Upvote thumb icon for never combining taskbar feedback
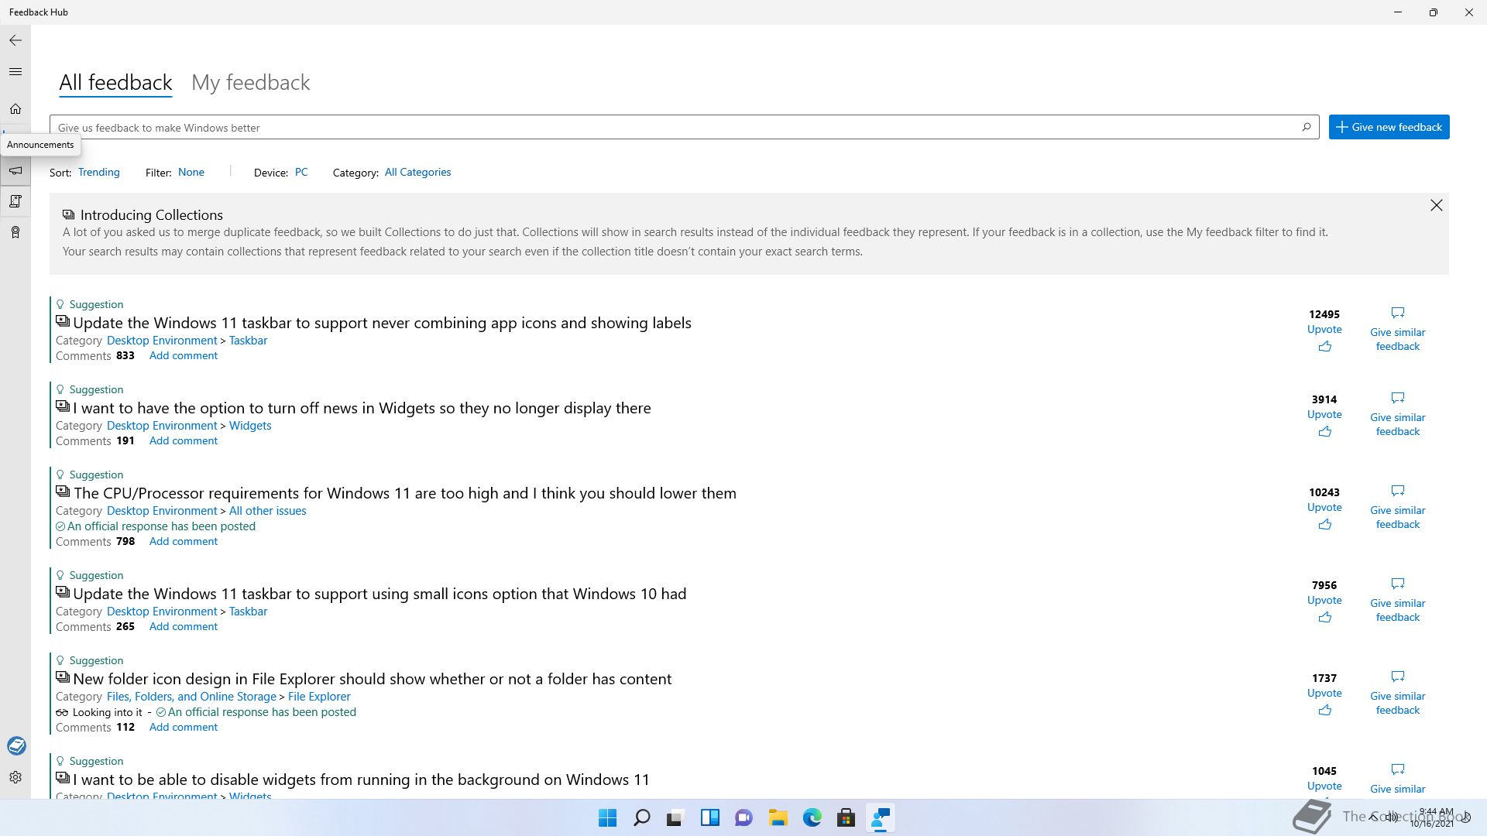Image resolution: width=1487 pixels, height=836 pixels. pyautogui.click(x=1325, y=346)
